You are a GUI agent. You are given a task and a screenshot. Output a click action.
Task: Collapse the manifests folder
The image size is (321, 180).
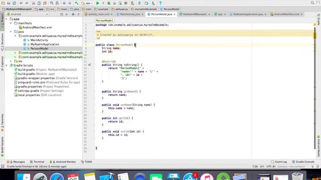click(11, 23)
